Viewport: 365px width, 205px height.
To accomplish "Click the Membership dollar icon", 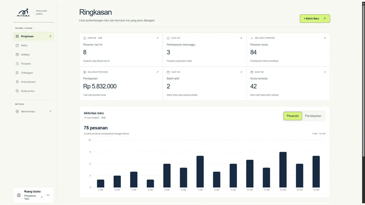I will coord(17,112).
